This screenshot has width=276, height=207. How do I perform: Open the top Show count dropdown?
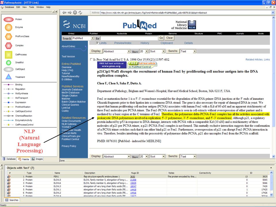pos(147,51)
